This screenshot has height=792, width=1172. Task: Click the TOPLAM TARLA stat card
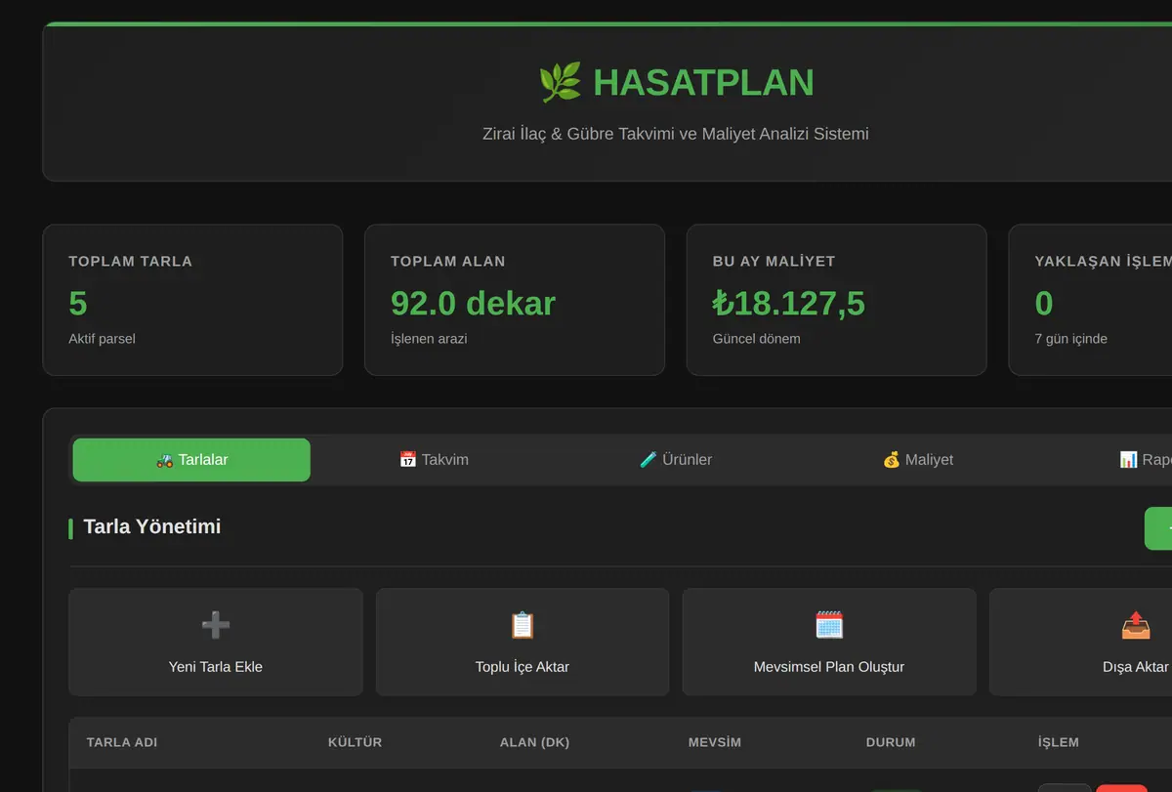192,300
